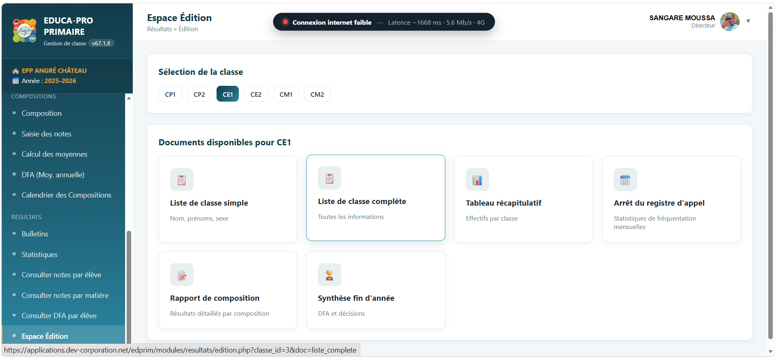Open the Tableau récapitulatif document
776x357 pixels.
coord(523,200)
